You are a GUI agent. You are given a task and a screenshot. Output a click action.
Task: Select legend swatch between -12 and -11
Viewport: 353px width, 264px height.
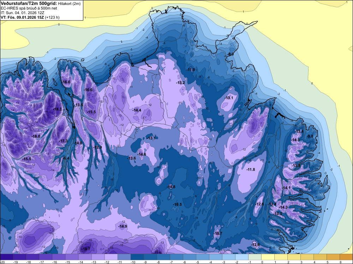point(111,257)
